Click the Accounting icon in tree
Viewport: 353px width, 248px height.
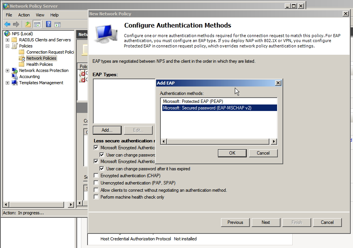coord(15,77)
